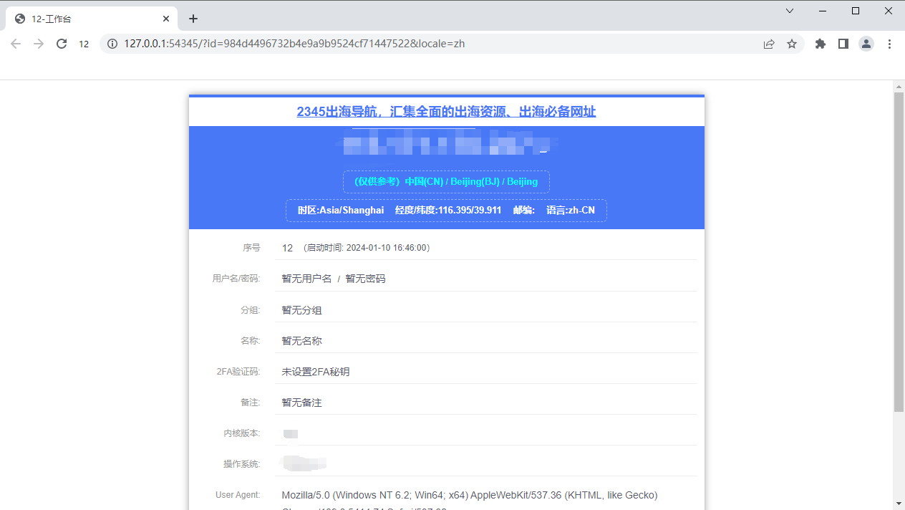905x510 pixels.
Task: Click the site information icon in address bar
Action: tap(112, 44)
